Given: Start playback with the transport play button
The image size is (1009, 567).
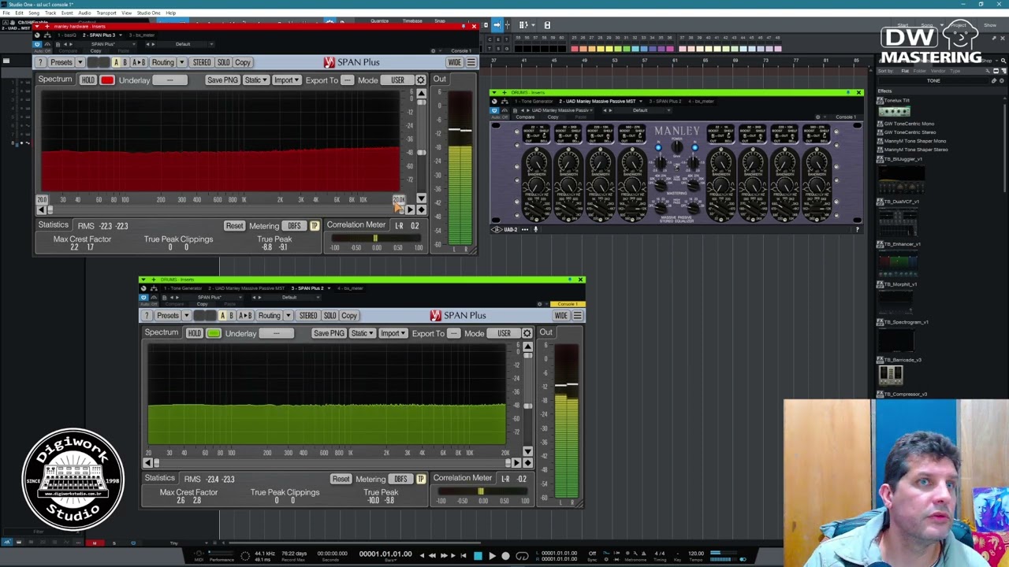Looking at the screenshot, I should (492, 556).
